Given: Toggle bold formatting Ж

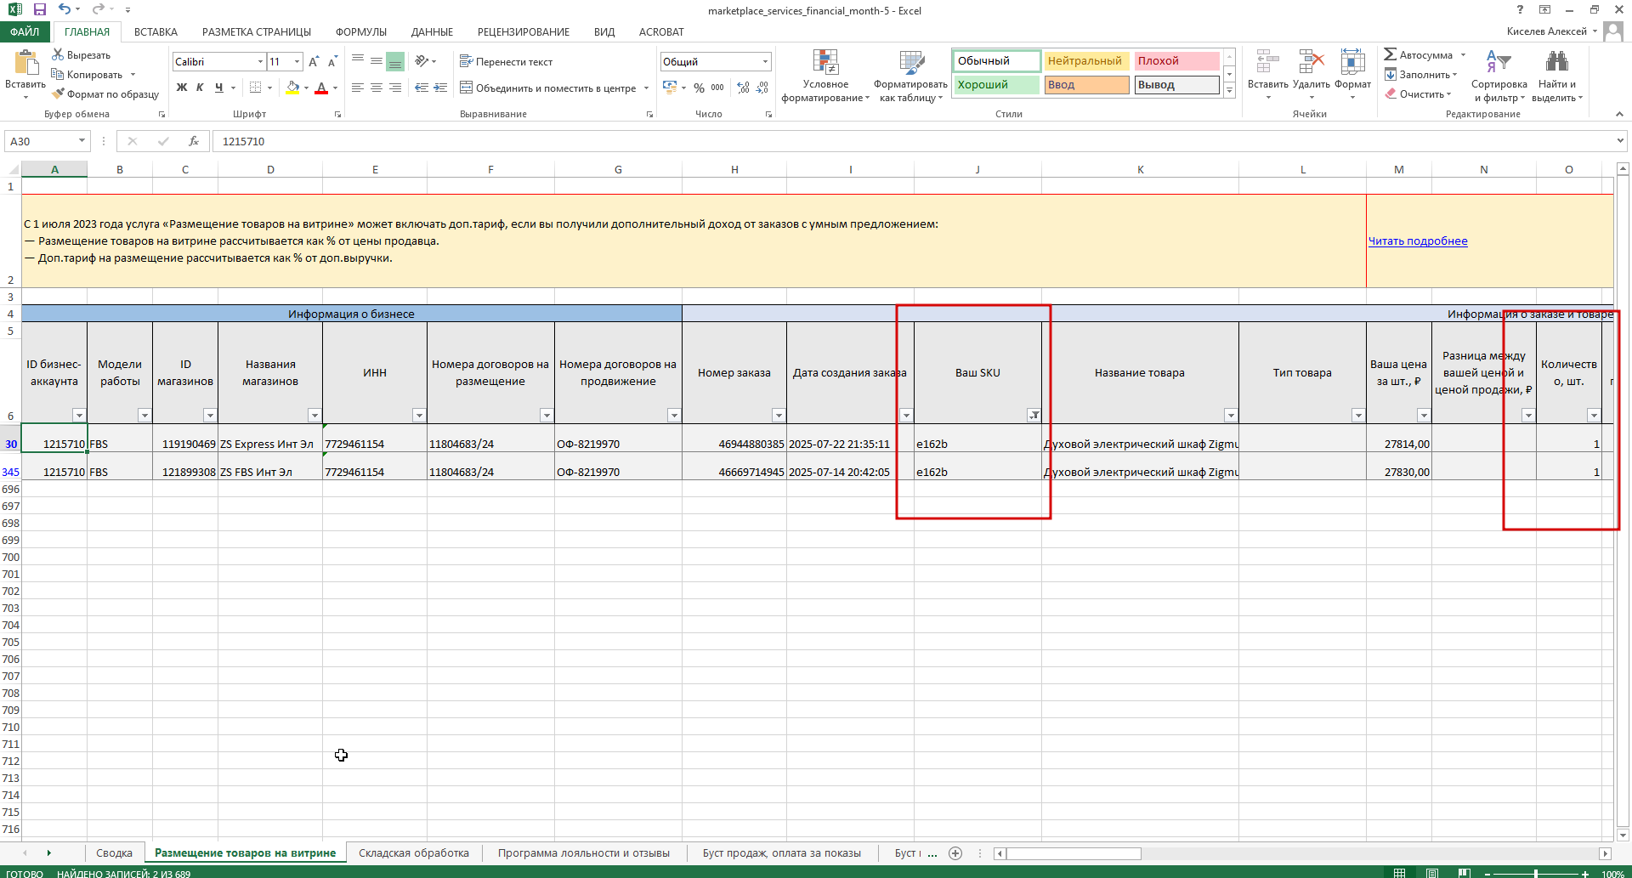Looking at the screenshot, I should pos(182,88).
